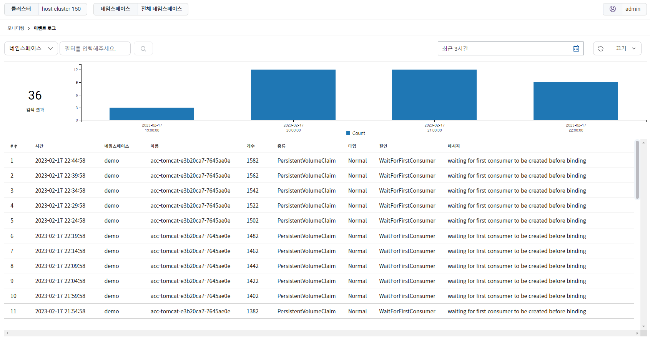
Task: Open the calendar icon in time range field
Action: [x=576, y=48]
